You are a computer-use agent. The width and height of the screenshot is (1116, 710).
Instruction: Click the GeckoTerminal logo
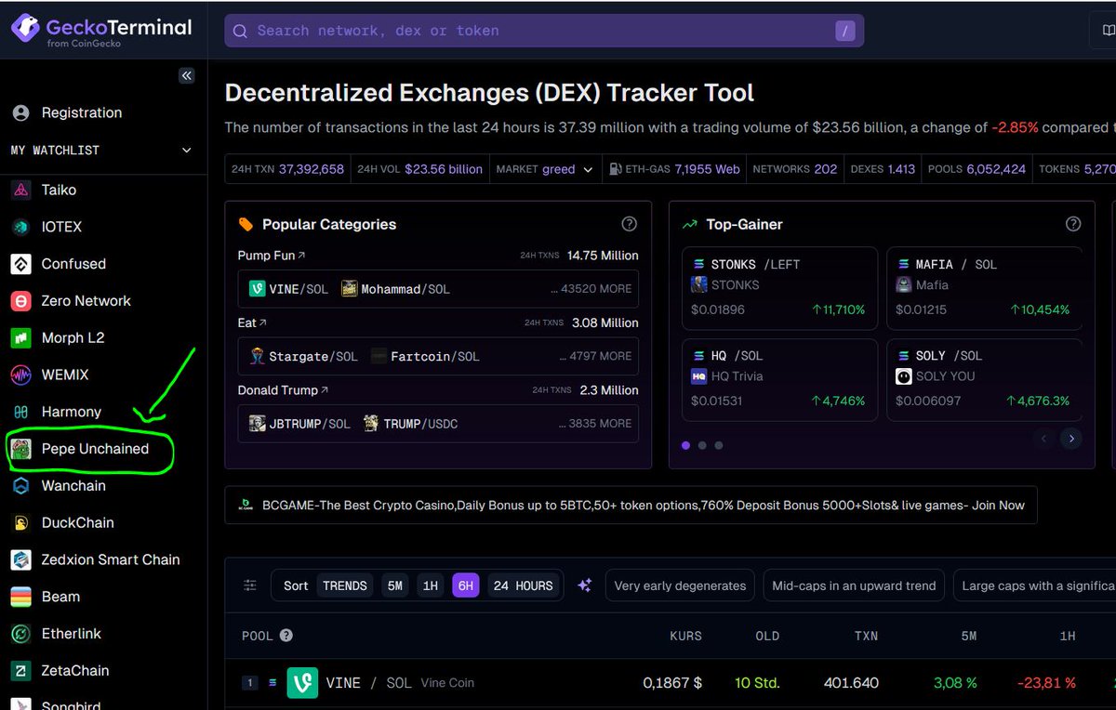tap(101, 30)
